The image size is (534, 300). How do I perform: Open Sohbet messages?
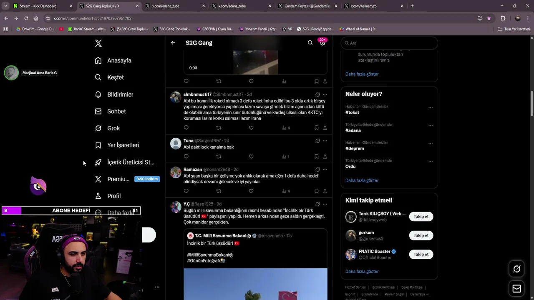[110, 111]
